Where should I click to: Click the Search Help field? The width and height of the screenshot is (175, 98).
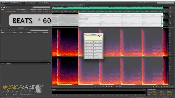click(166, 3)
